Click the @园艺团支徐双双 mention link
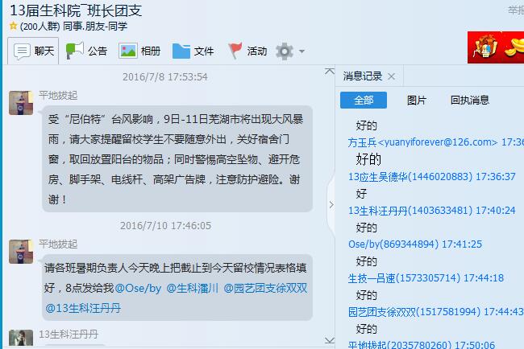The width and height of the screenshot is (524, 349). [265, 288]
